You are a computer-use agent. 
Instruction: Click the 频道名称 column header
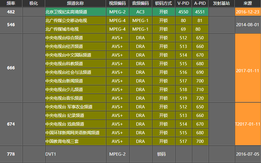75,3
